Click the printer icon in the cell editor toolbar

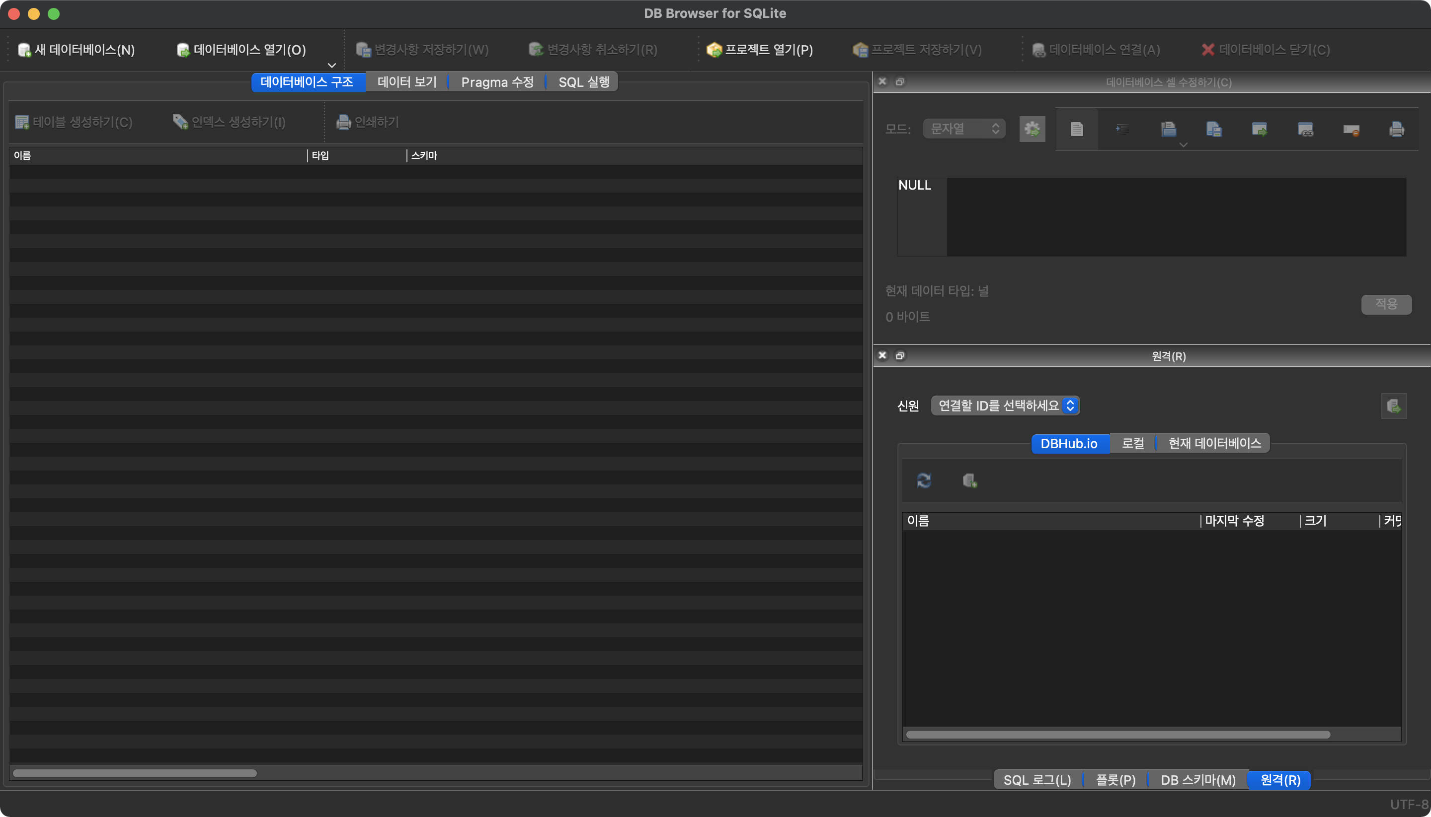coord(1397,129)
